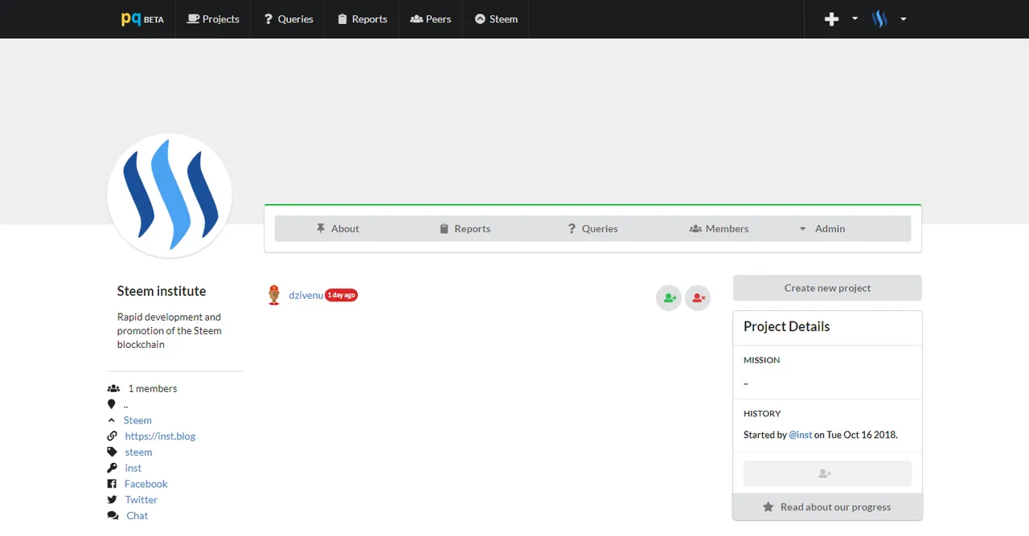Open the Twitter link
The width and height of the screenshot is (1029, 536).
click(141, 500)
